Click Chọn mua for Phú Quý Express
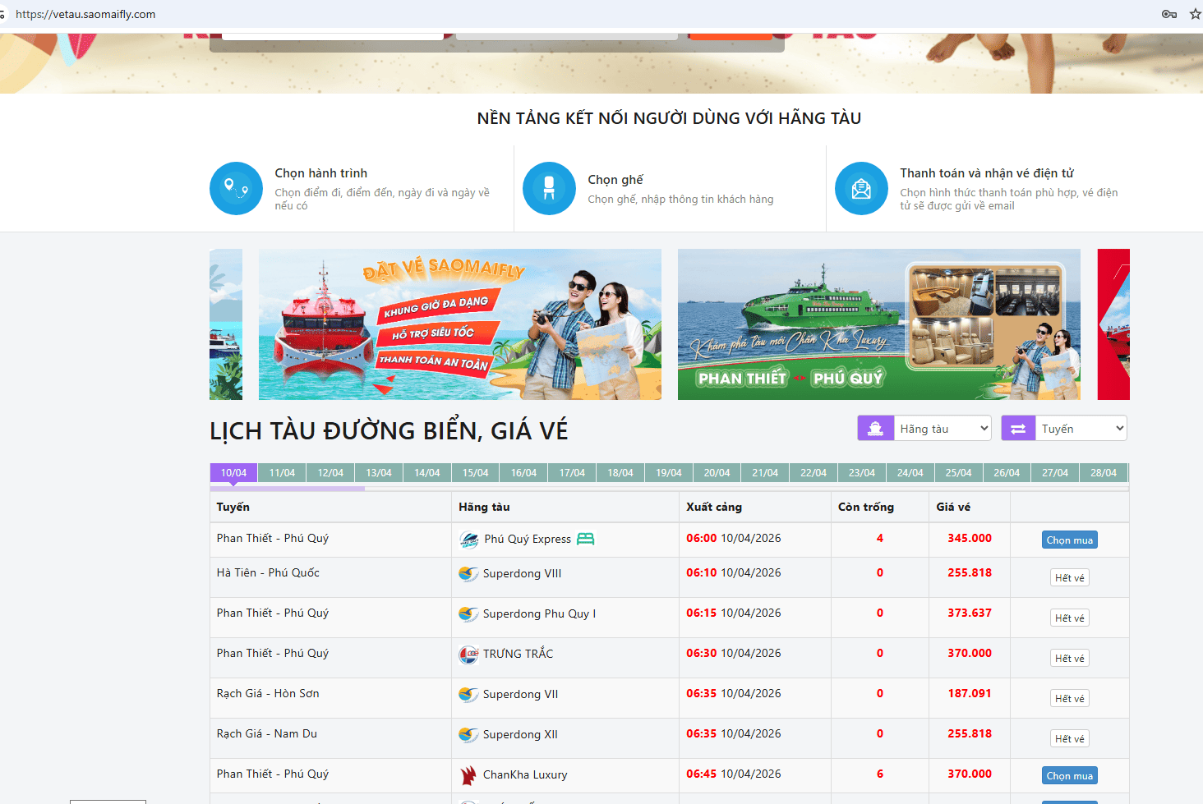Image resolution: width=1203 pixels, height=804 pixels. pyautogui.click(x=1069, y=540)
